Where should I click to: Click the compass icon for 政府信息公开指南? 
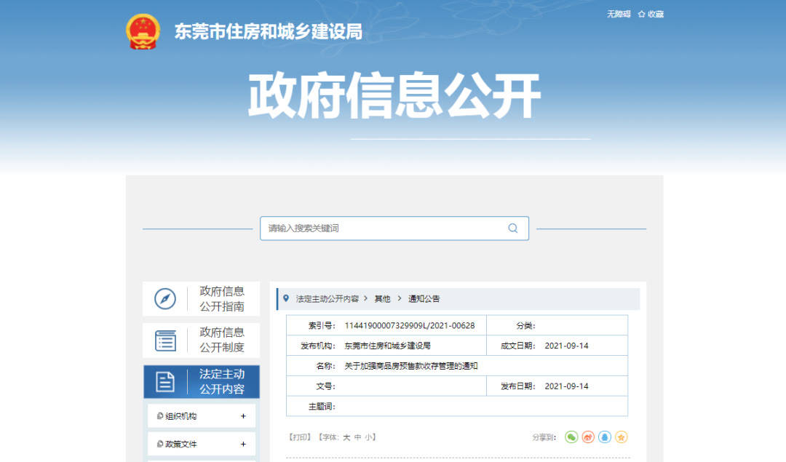(165, 298)
